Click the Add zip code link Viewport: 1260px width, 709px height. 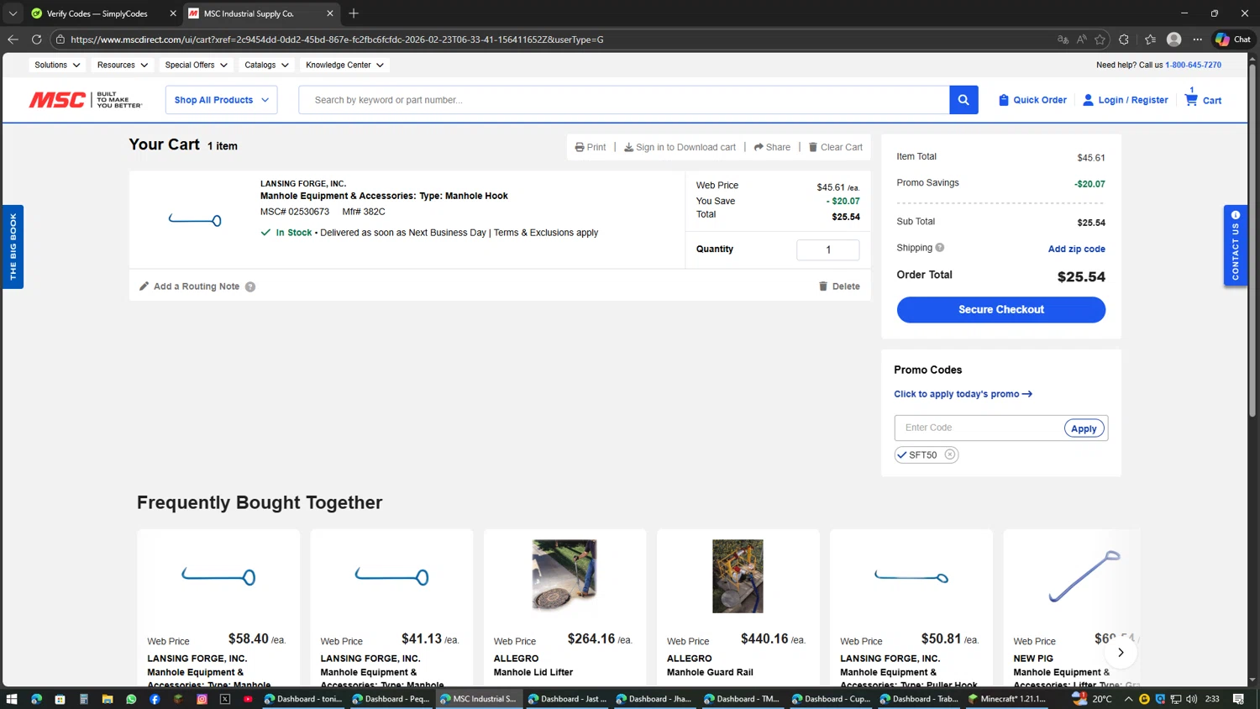pyautogui.click(x=1076, y=249)
